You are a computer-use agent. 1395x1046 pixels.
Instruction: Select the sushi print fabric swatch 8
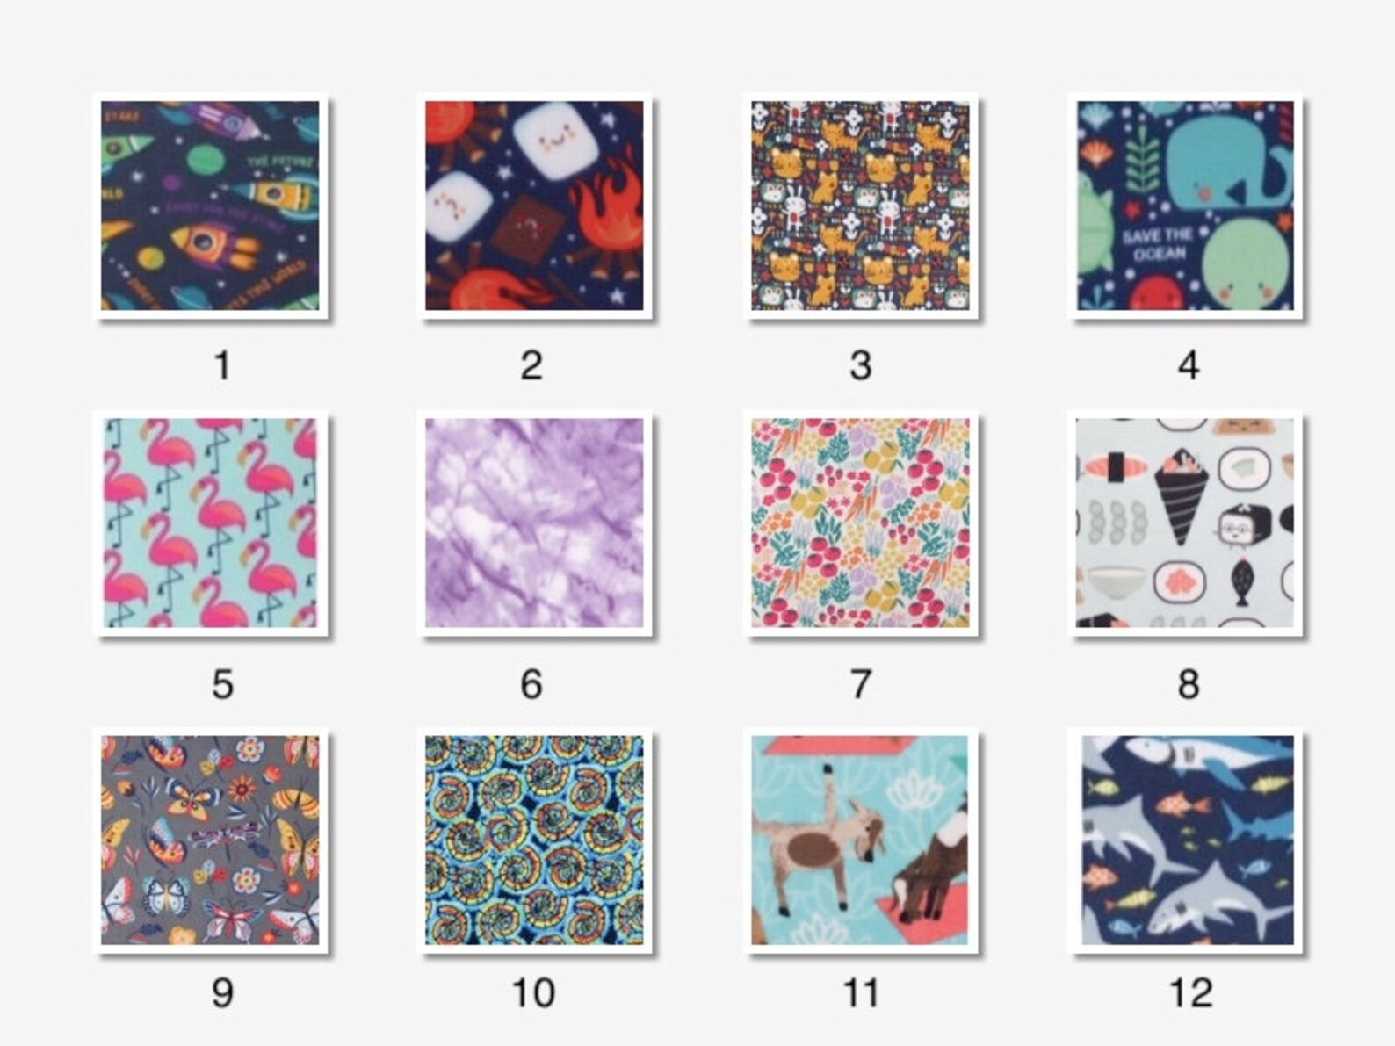click(1185, 523)
